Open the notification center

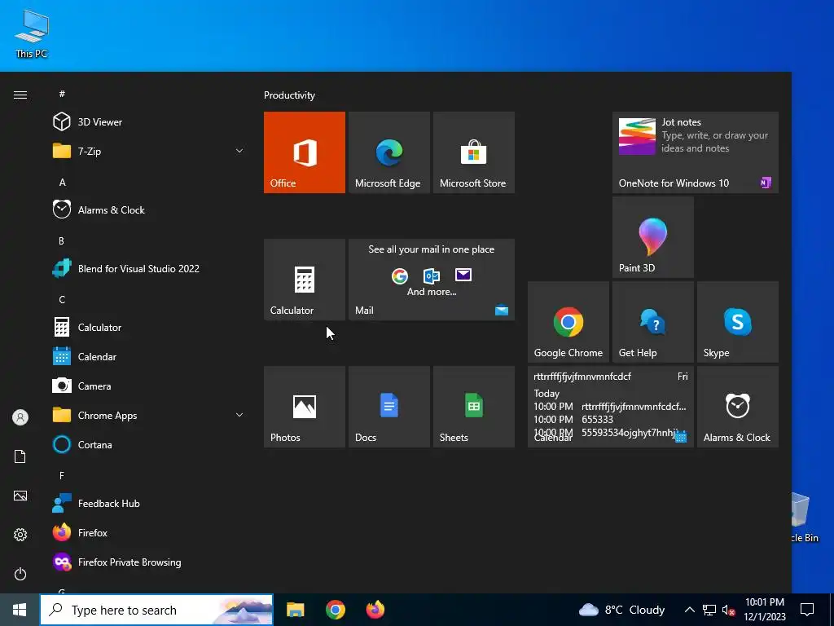(x=807, y=610)
